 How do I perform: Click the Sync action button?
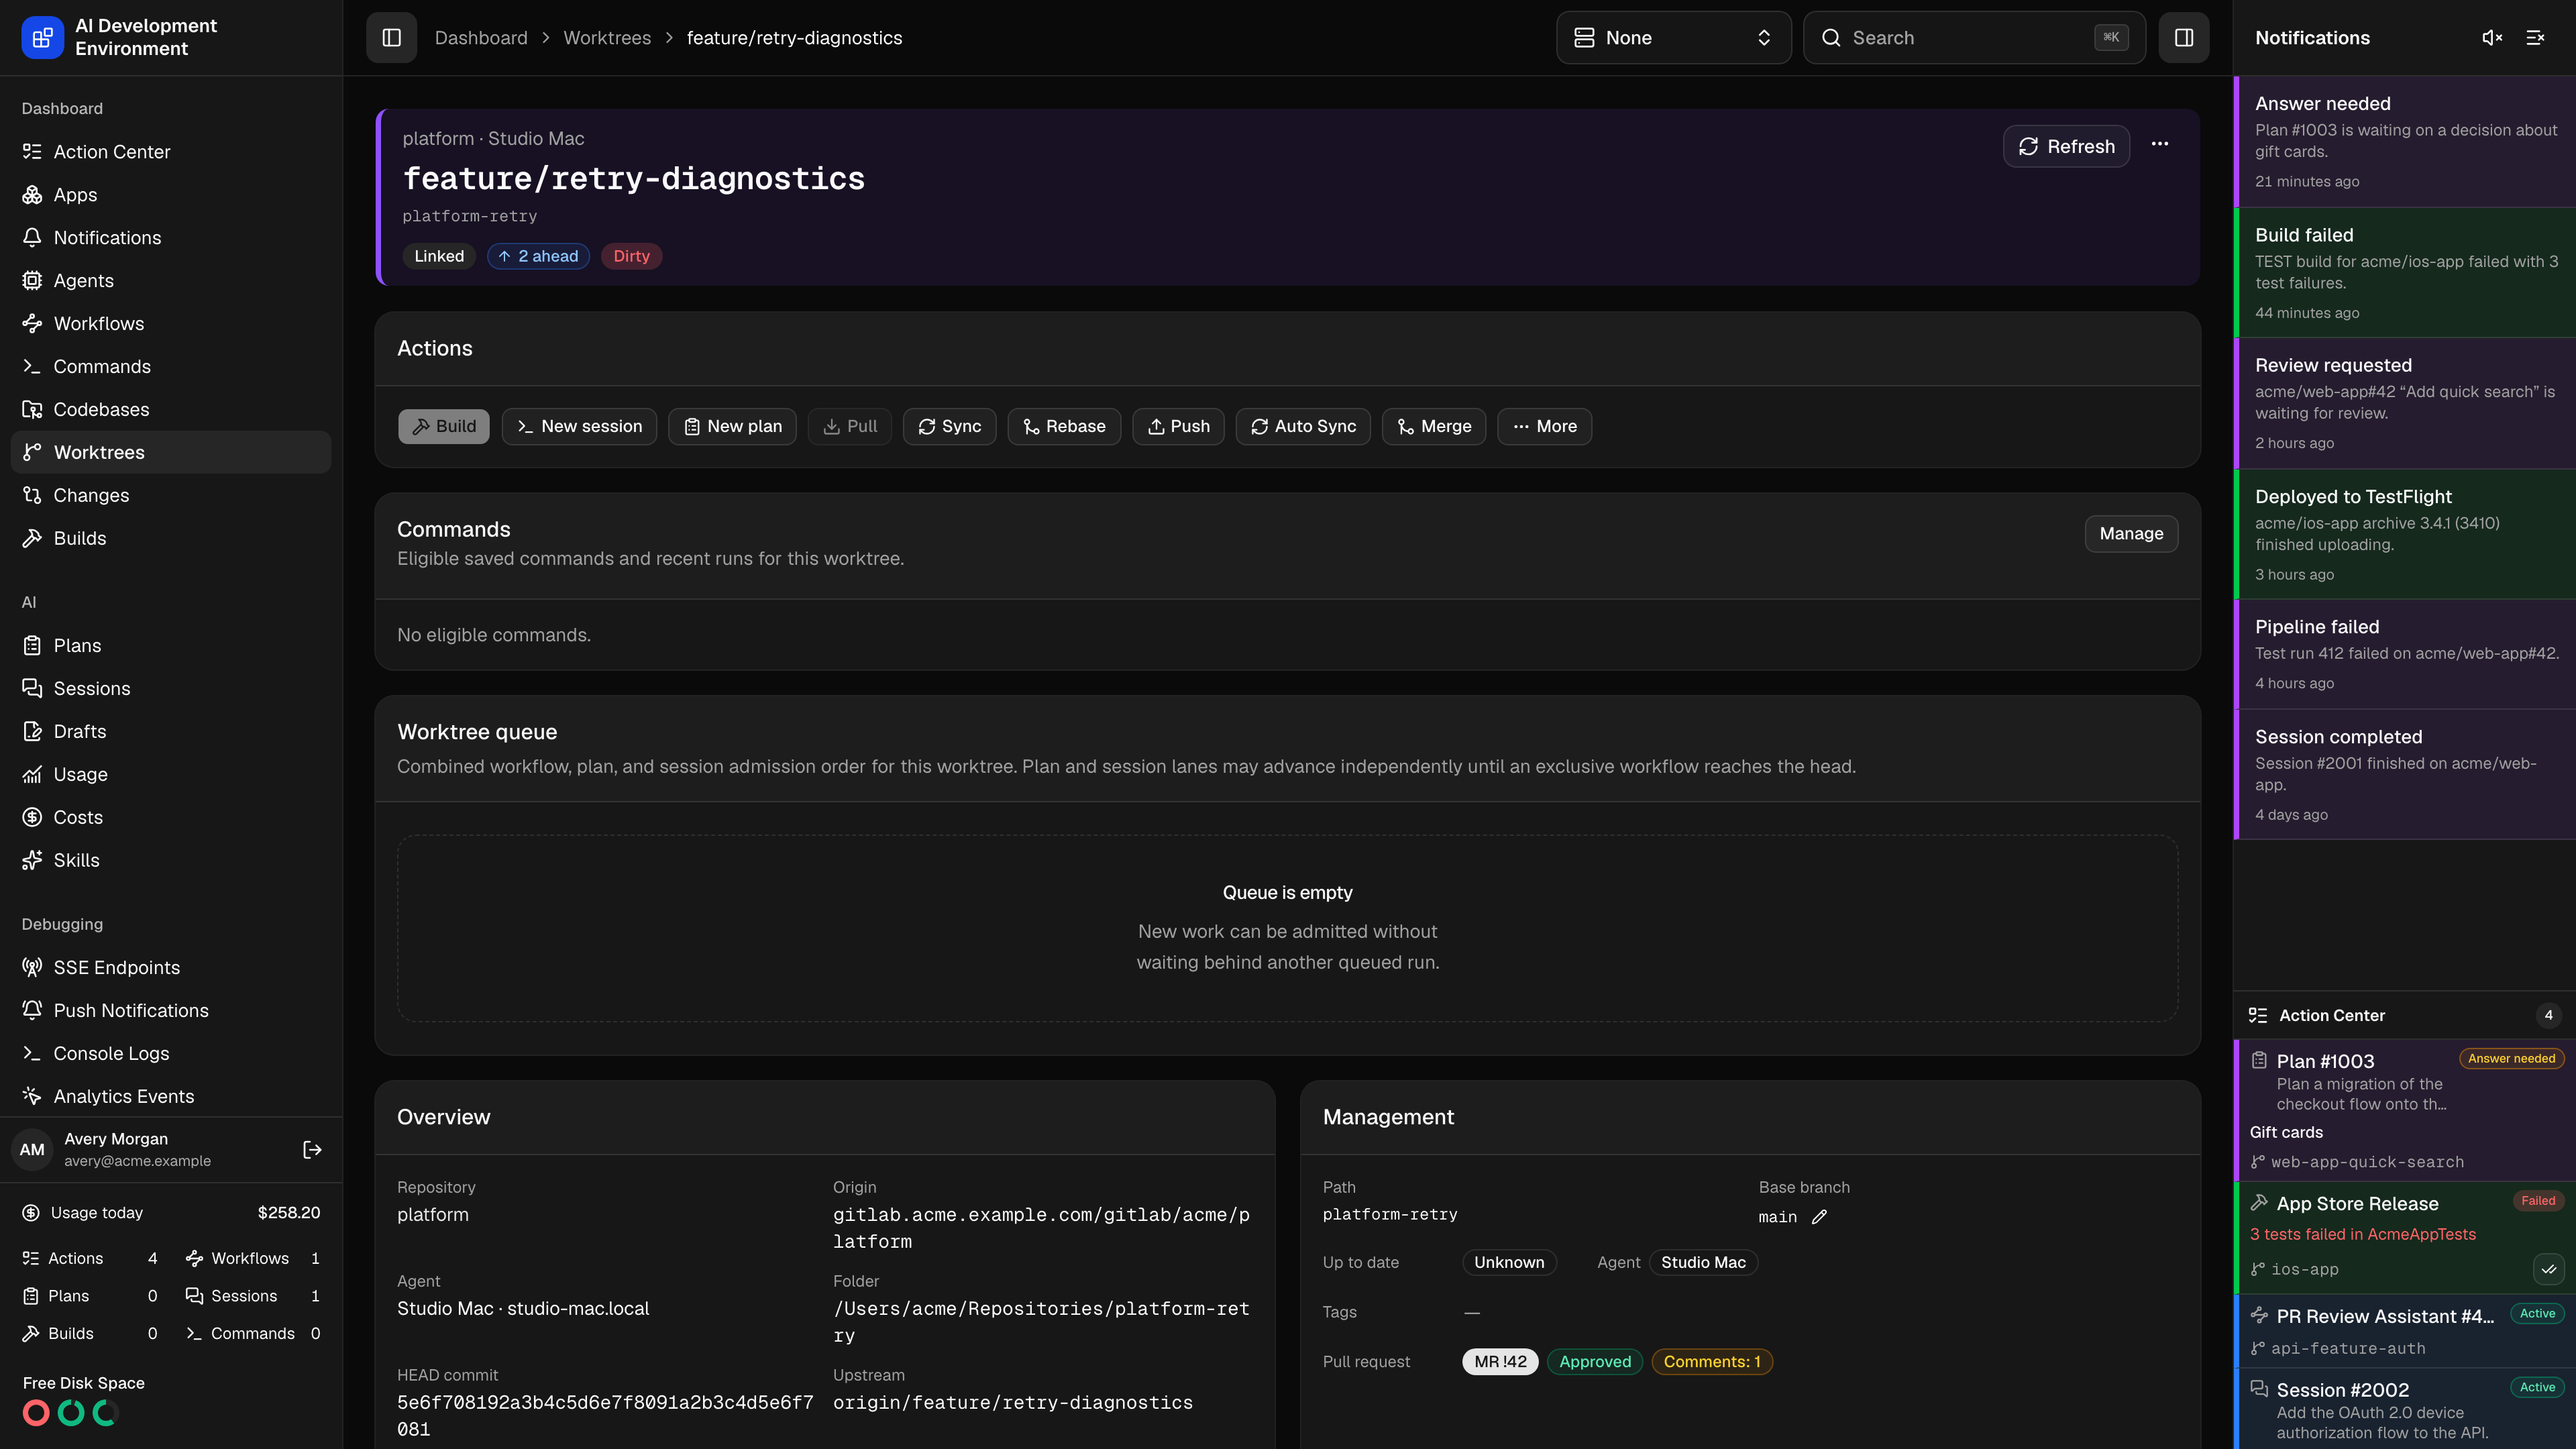[949, 426]
